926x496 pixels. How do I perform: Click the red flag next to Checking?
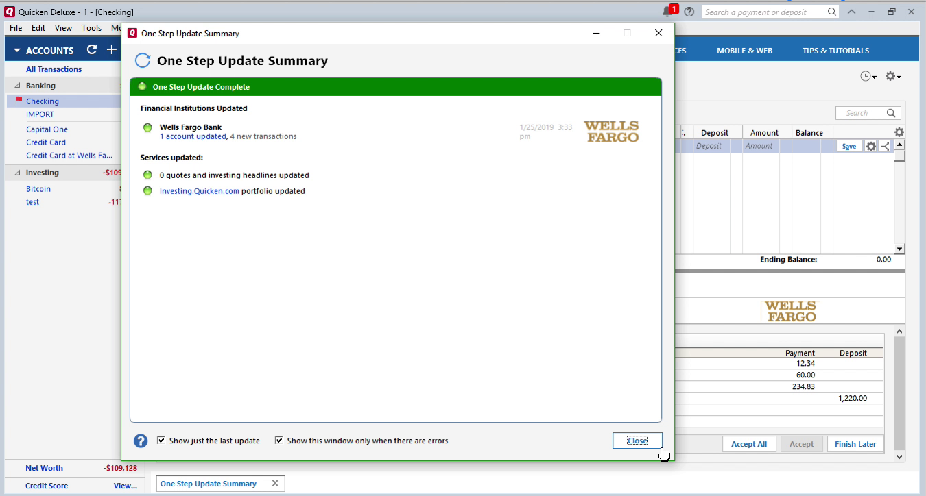click(19, 101)
